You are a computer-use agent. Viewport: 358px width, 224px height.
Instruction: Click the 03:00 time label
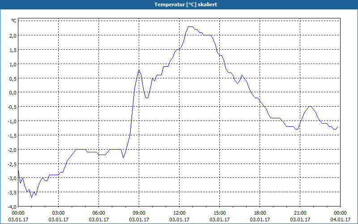pyautogui.click(x=59, y=213)
